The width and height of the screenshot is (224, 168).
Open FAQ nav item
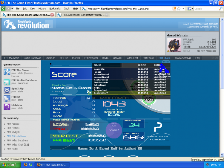(198, 58)
